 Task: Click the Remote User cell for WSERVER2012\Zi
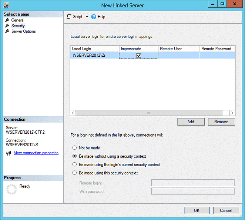pyautogui.click(x=179, y=55)
